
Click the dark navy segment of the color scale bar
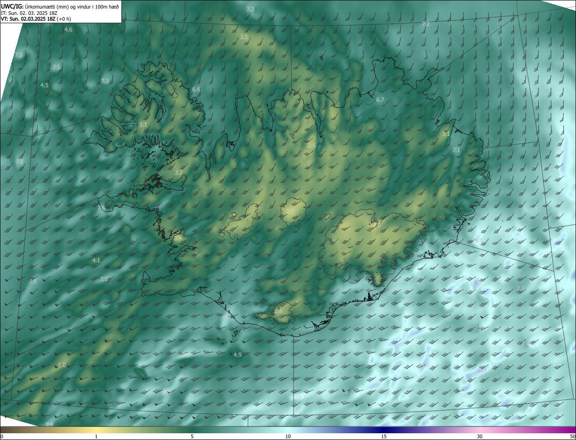point(384,430)
